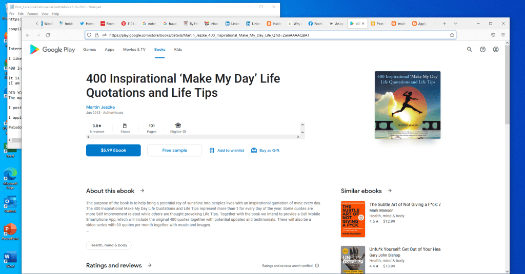Click the Google Play logo

53,50
